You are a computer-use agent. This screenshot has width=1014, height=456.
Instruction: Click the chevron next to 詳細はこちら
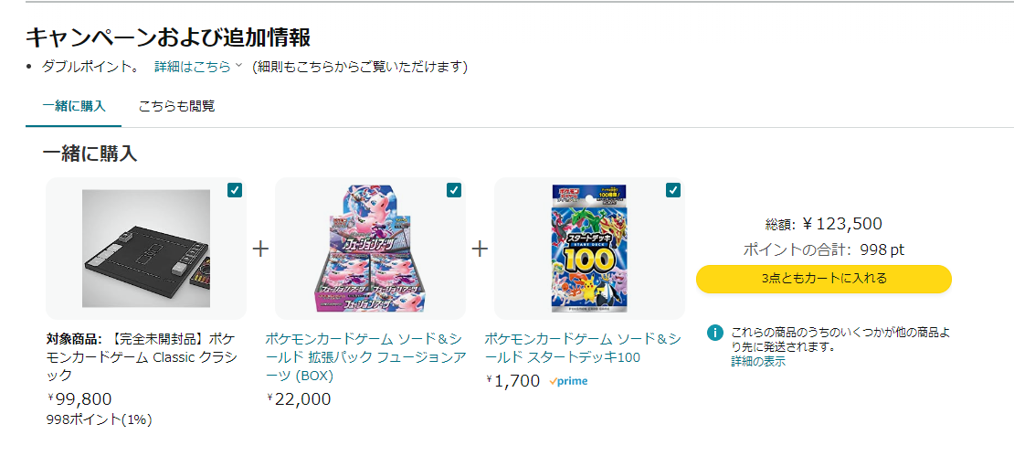(239, 66)
